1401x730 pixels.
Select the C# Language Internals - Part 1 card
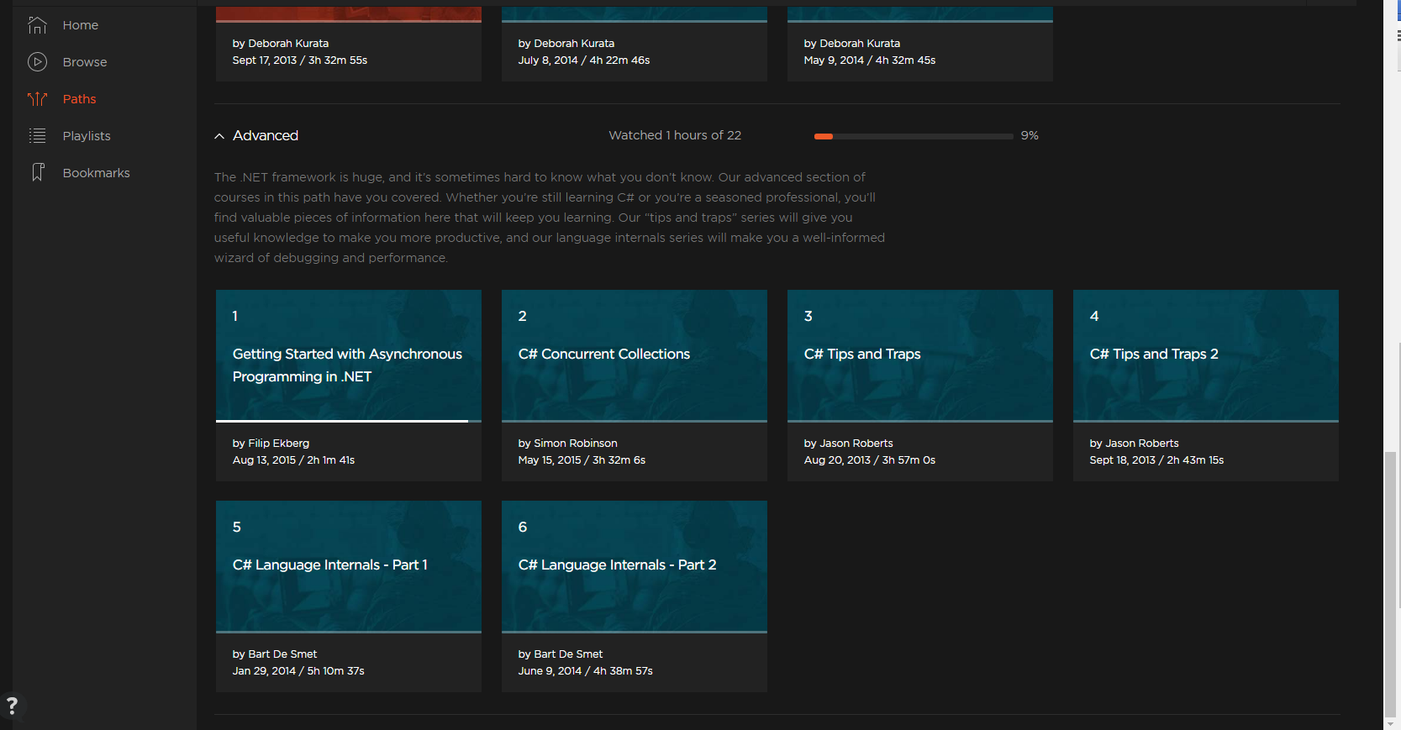click(330, 565)
